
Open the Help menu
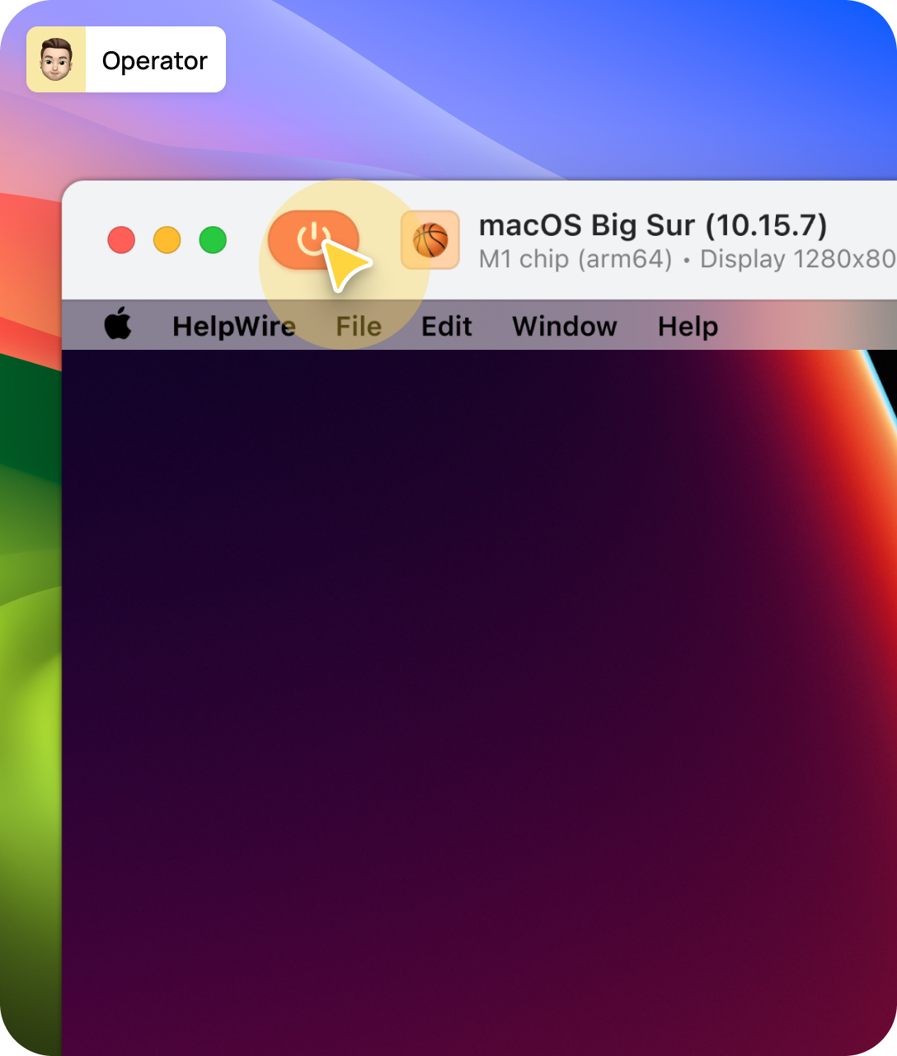click(x=687, y=325)
